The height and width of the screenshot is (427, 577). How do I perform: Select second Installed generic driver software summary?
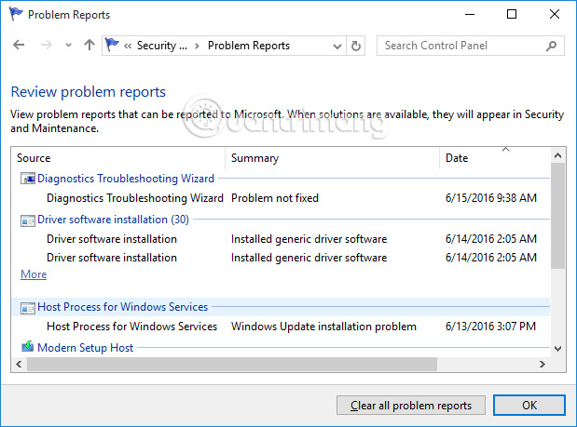309,258
